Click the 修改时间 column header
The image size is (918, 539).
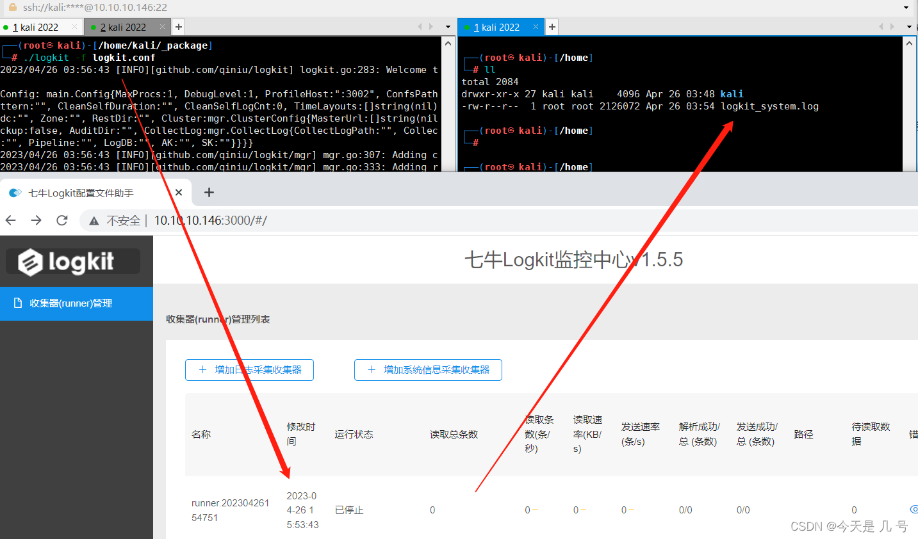tap(301, 434)
